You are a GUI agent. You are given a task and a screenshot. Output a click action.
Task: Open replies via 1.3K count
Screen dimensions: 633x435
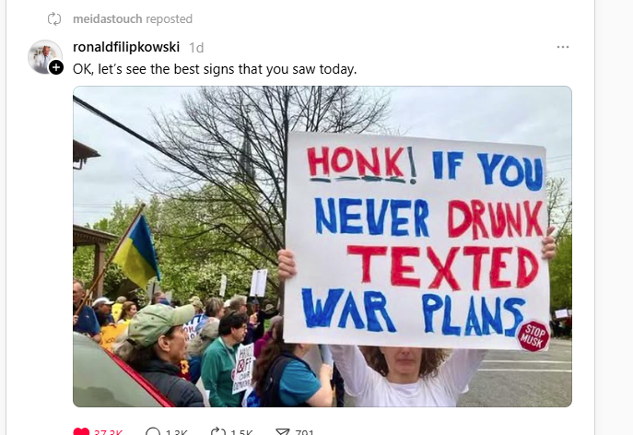click(x=176, y=432)
